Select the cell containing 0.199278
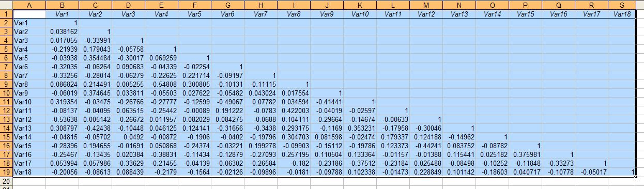Viewport: 644px width, 189px height. tap(260, 146)
